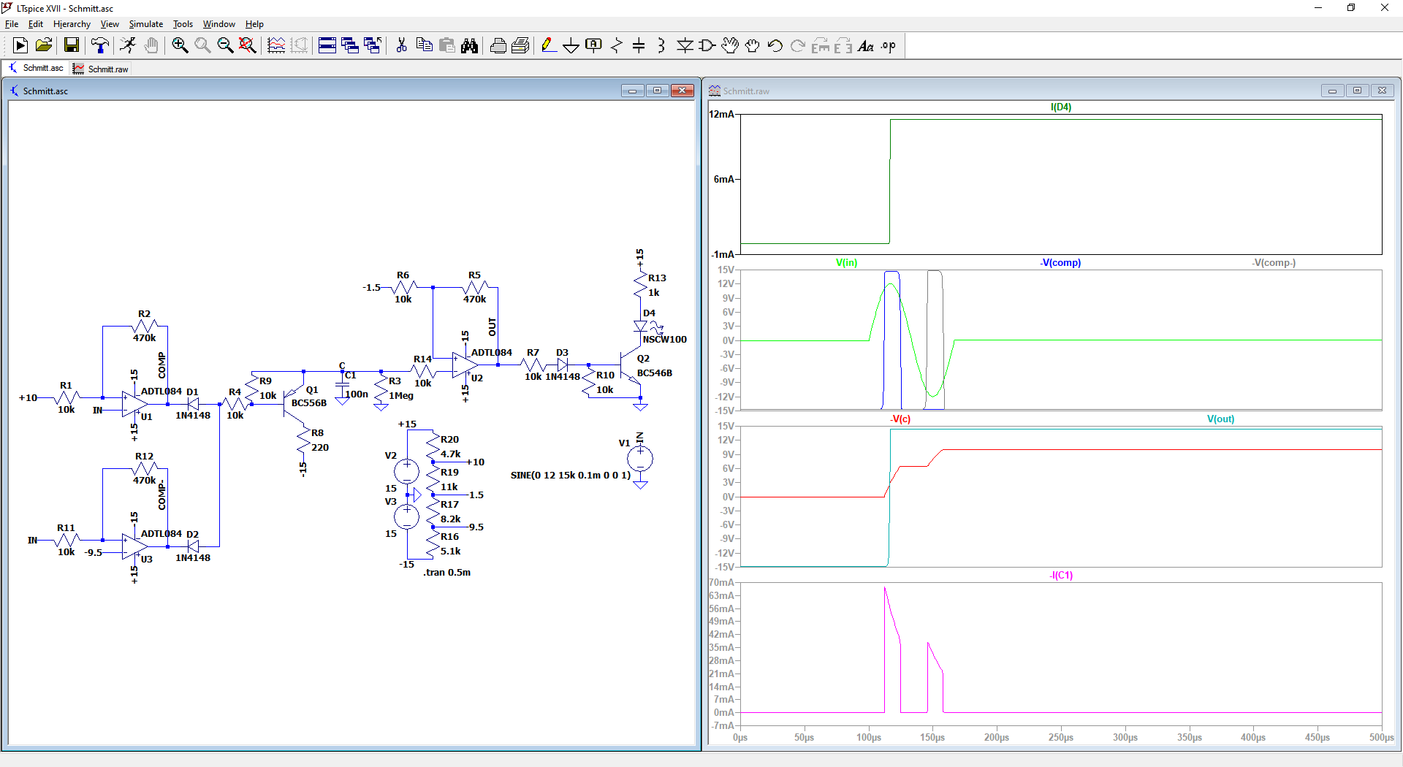
Task: Select the Text Aa tool
Action: click(866, 46)
